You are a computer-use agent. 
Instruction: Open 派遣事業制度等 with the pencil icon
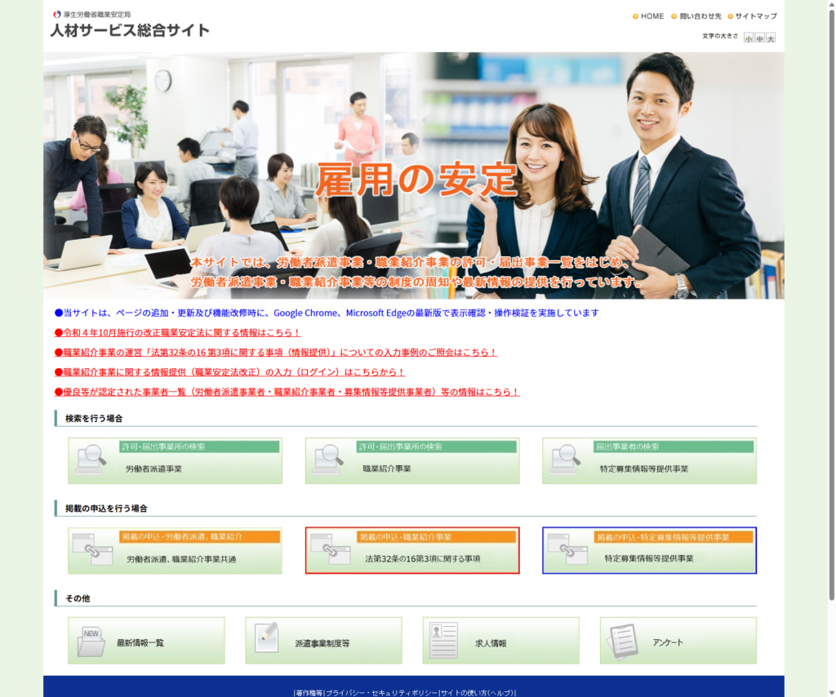point(323,641)
